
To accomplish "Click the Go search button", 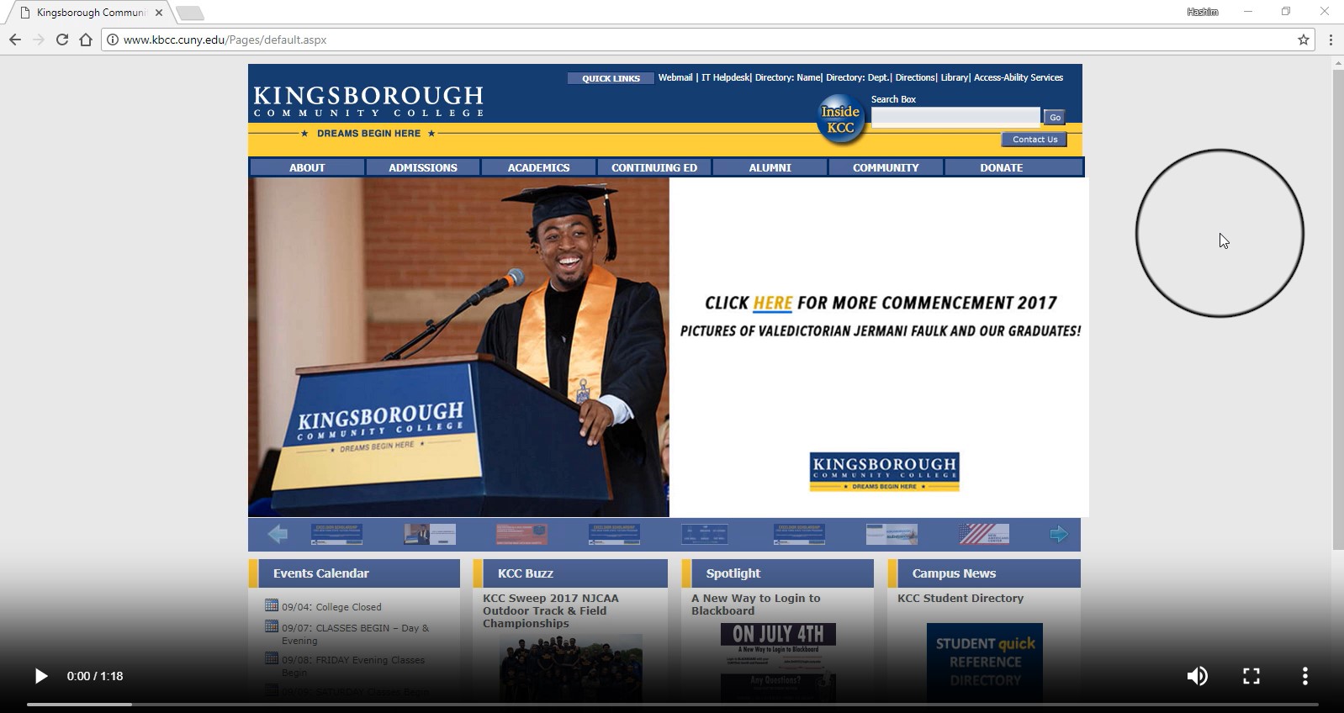I will [x=1055, y=117].
